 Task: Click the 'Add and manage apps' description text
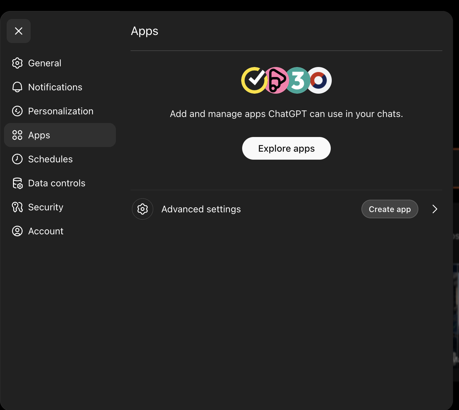click(286, 114)
